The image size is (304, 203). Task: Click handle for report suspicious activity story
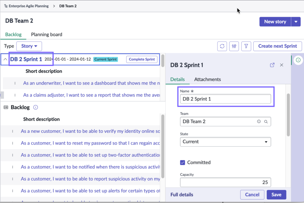pyautogui.click(x=13, y=179)
